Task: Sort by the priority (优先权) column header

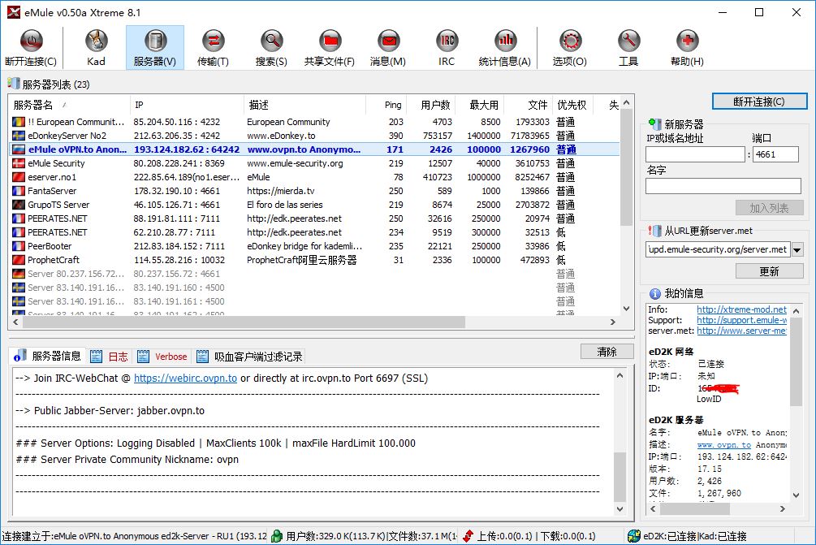Action: click(573, 105)
